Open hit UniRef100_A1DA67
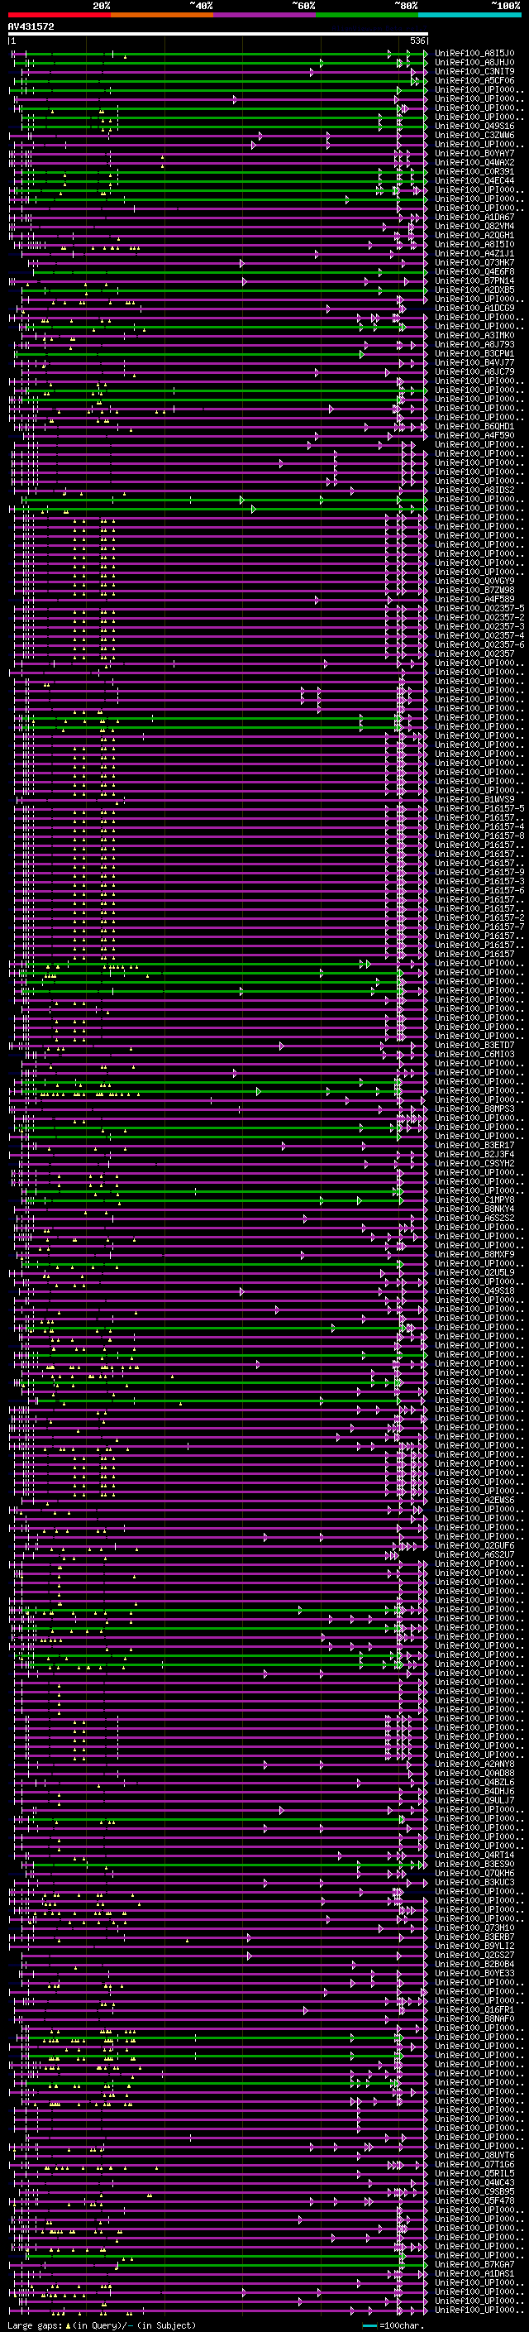Screen dimensions: 529x2332 click(474, 218)
